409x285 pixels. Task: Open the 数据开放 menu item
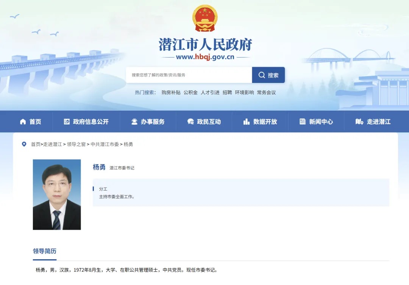[x=260, y=122]
